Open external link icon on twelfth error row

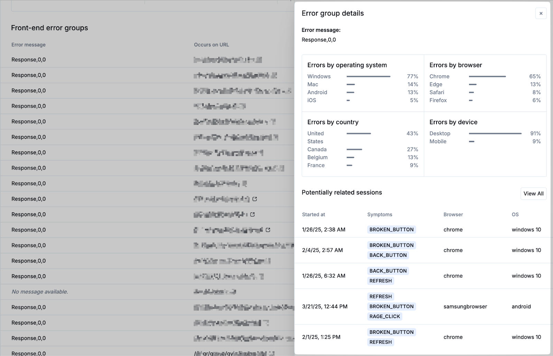[x=268, y=230]
